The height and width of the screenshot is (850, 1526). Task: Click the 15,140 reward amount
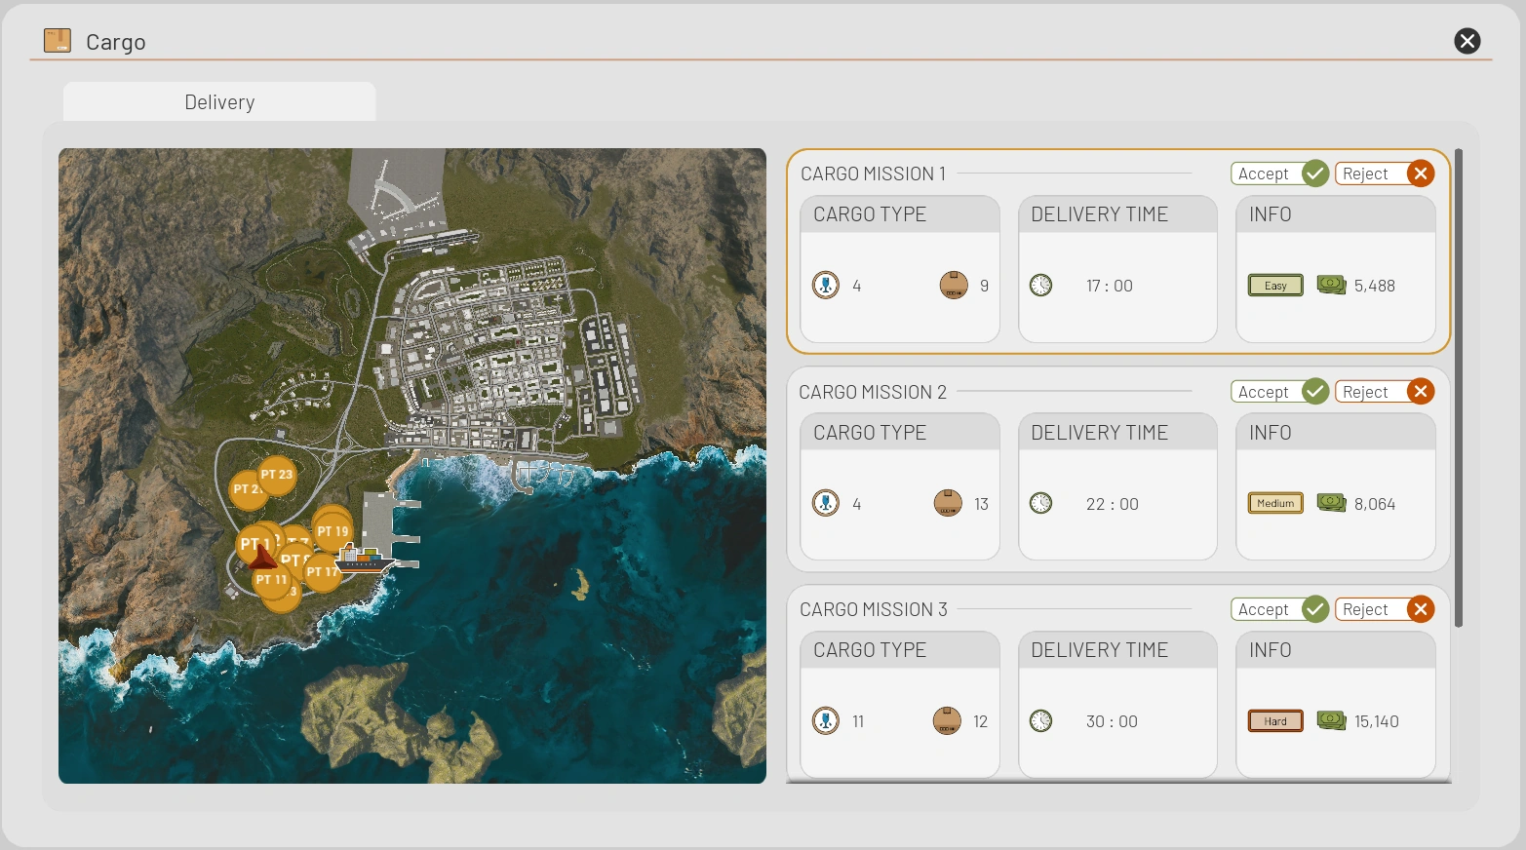(1377, 721)
